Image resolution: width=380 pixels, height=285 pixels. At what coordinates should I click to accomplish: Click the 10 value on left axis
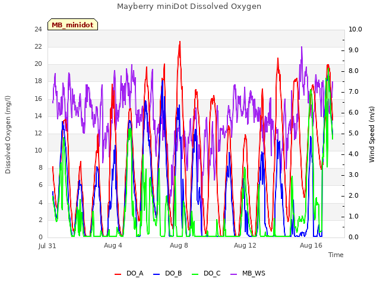[x=38, y=150]
